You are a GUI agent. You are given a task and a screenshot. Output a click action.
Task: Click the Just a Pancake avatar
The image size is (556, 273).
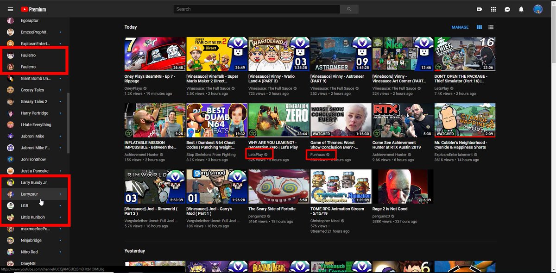click(10, 171)
